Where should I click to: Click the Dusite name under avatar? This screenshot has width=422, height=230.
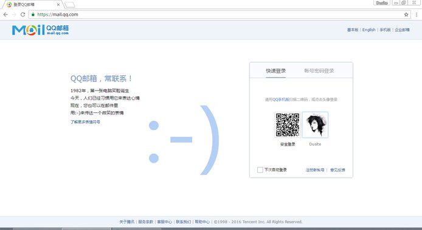pyautogui.click(x=315, y=144)
